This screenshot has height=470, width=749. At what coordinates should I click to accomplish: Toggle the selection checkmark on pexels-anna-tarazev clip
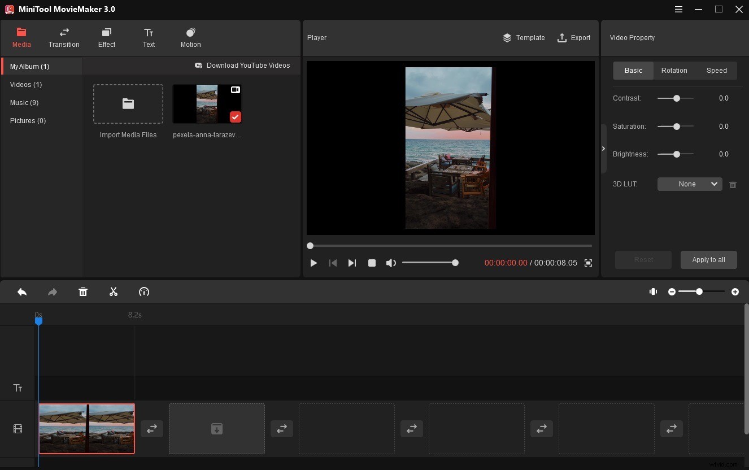(x=236, y=117)
